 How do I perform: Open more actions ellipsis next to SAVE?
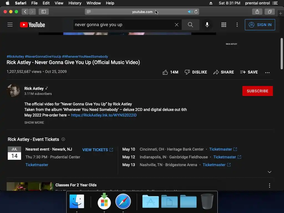267,72
